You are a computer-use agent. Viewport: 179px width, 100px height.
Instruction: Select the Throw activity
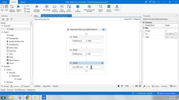[x=10, y=63]
